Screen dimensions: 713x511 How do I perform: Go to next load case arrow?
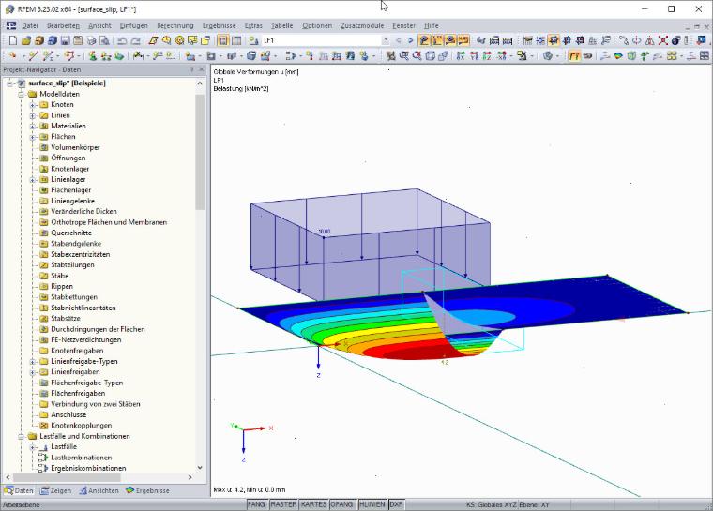coord(411,40)
